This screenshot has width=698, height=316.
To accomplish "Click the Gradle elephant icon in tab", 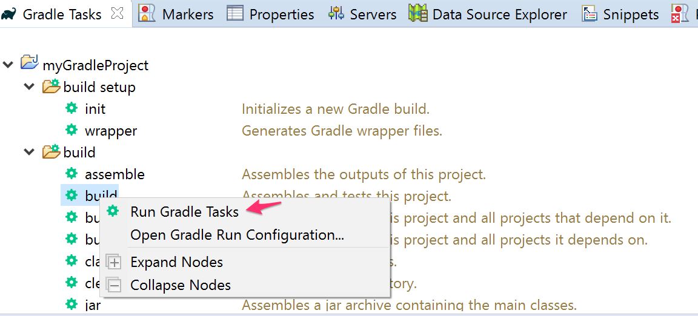I will tap(8, 13).
